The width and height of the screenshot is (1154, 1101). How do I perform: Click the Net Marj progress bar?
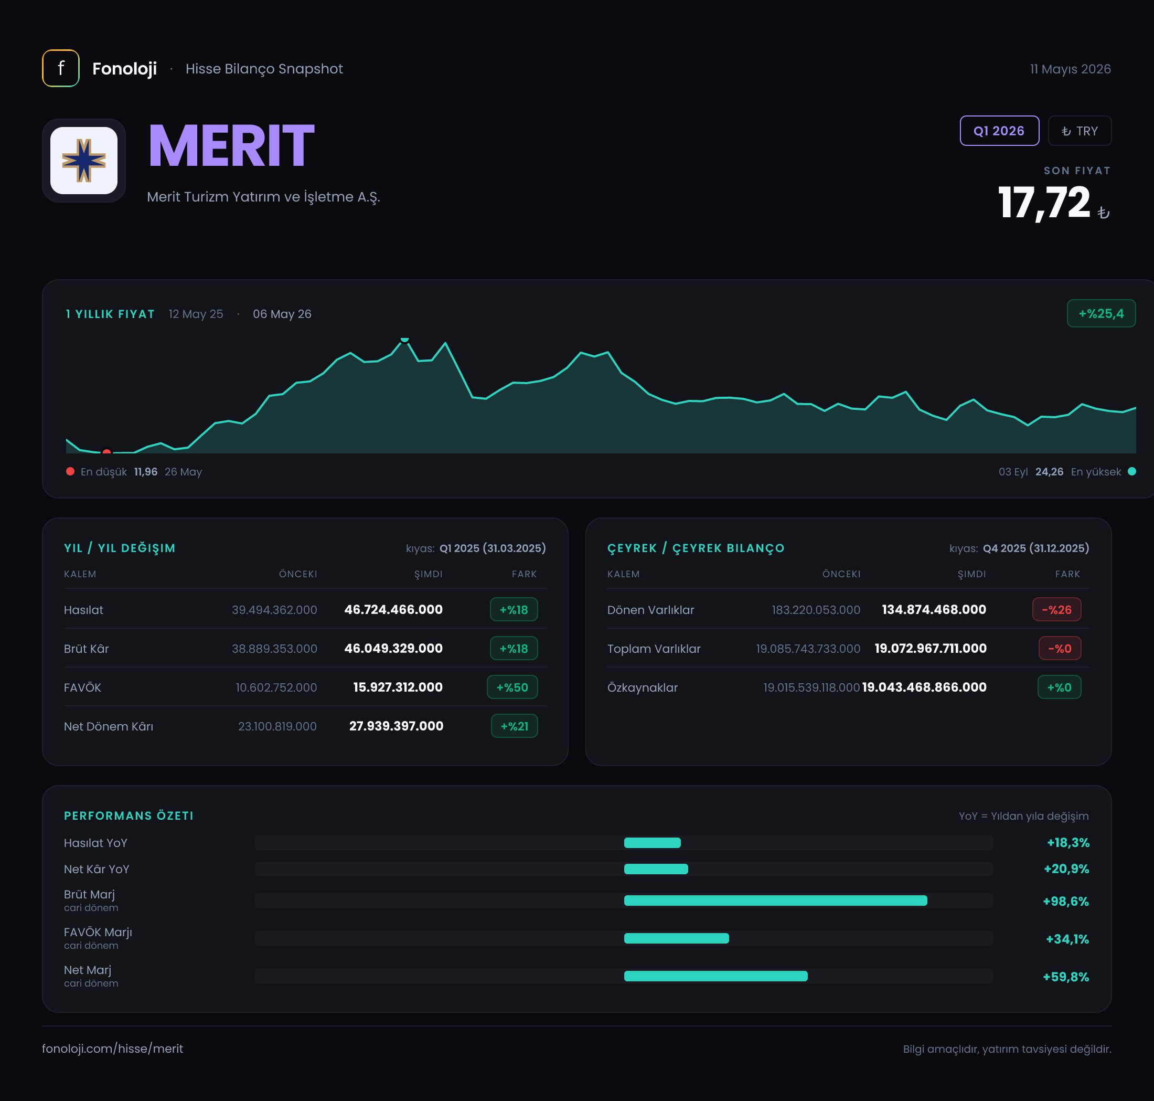click(624, 976)
